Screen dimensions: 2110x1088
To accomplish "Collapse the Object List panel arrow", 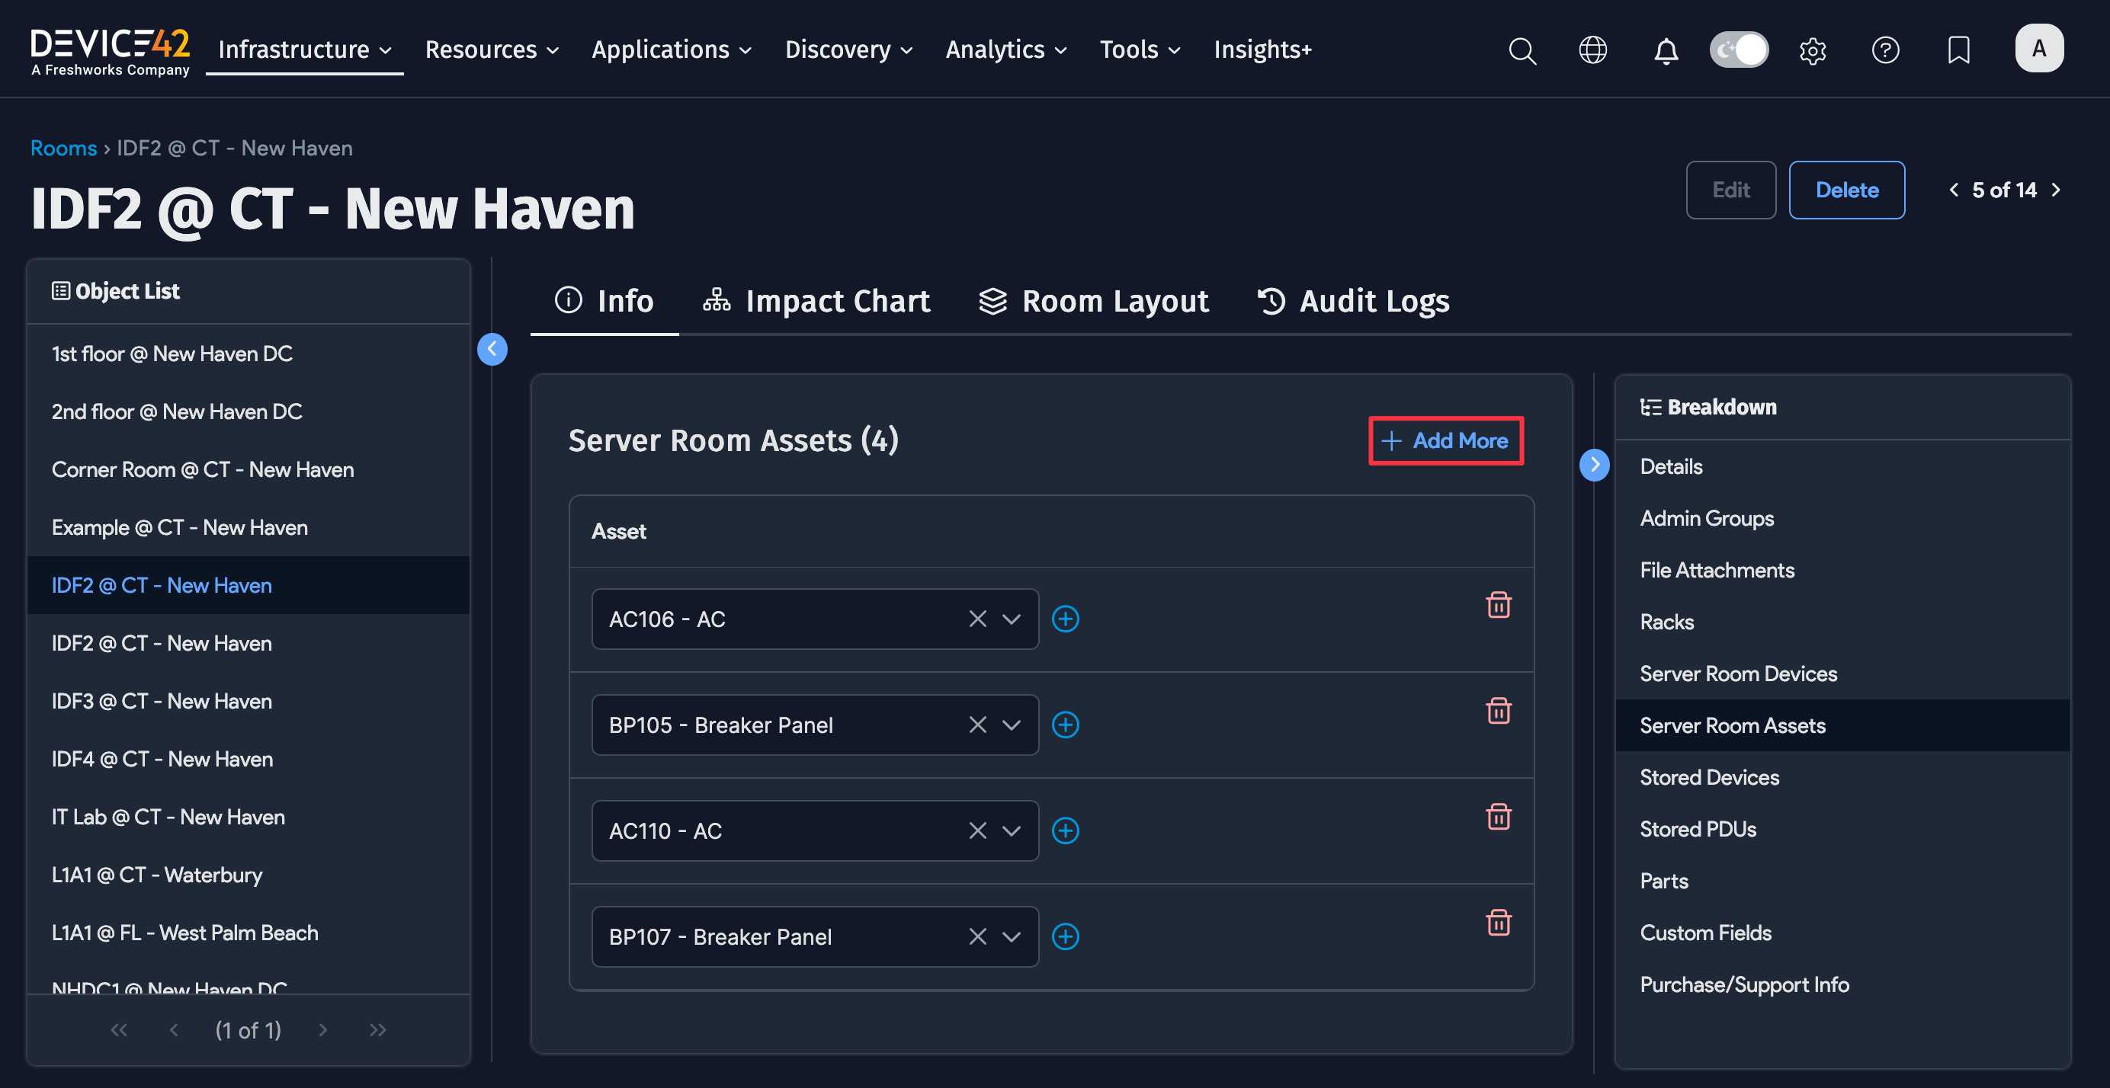I will click(492, 349).
